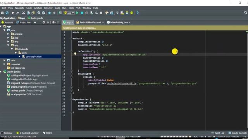Close the AndroidManifest.xml tab
248x139 pixels.
(x=103, y=22)
